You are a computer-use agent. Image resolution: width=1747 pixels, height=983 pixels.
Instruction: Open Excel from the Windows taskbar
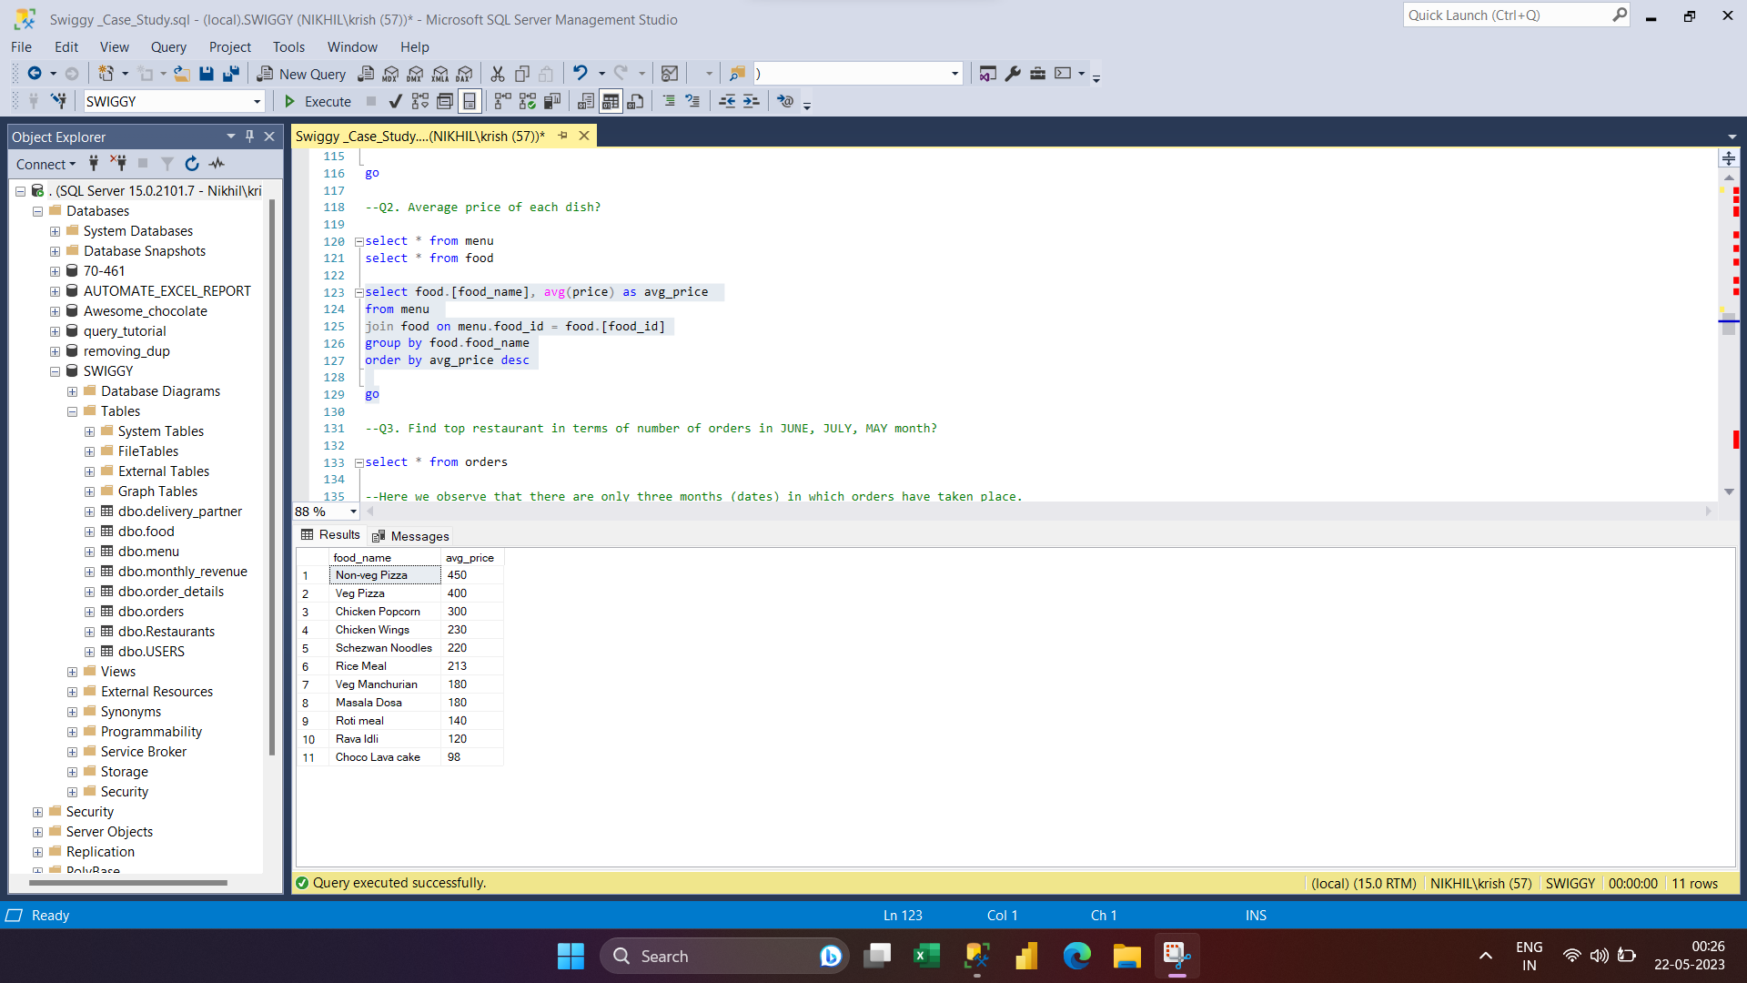927,956
